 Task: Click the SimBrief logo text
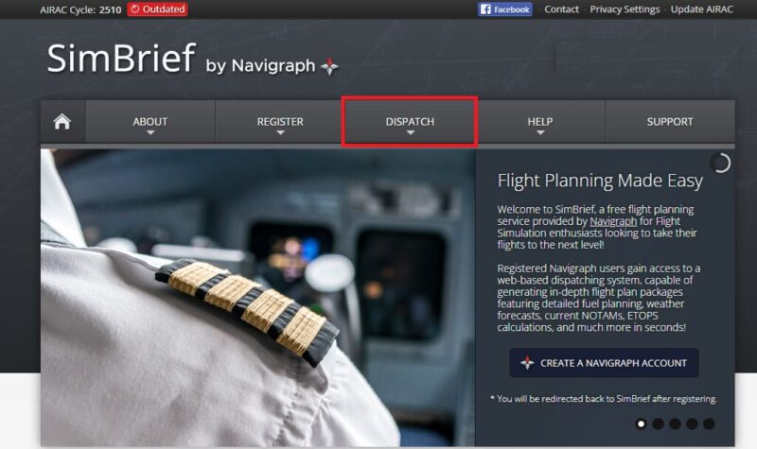[122, 59]
